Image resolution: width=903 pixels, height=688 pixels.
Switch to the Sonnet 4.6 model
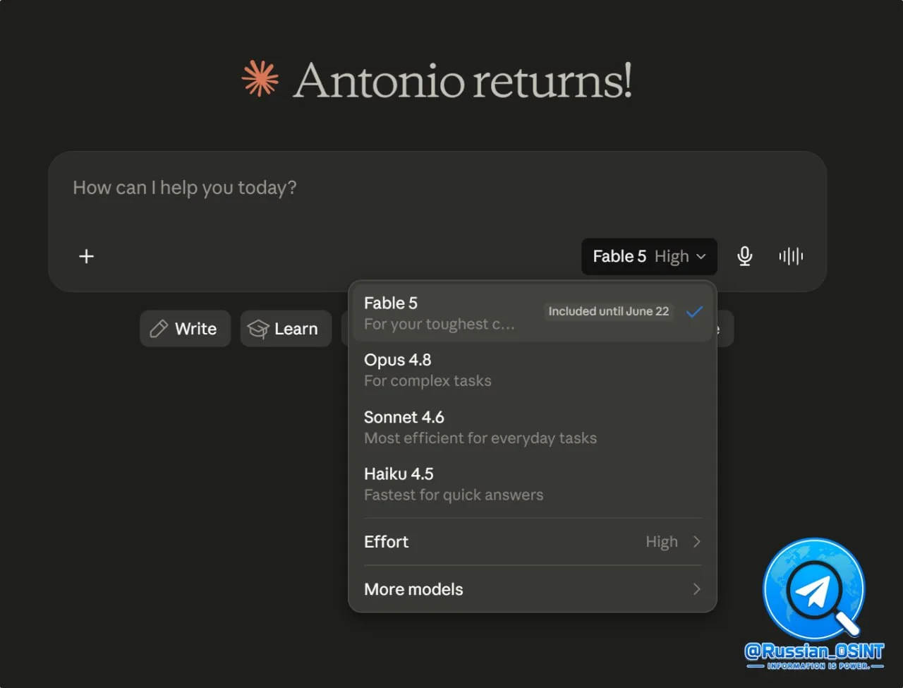(533, 428)
